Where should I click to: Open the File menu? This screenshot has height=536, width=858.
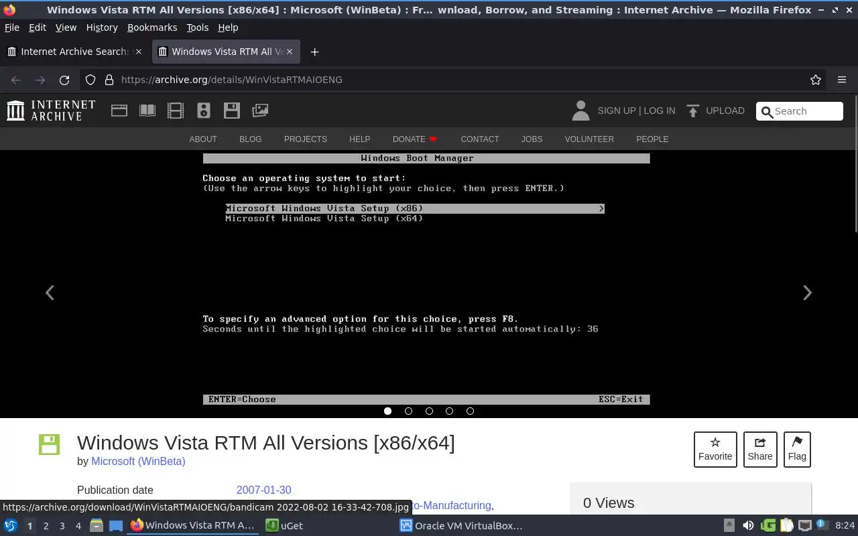12,27
